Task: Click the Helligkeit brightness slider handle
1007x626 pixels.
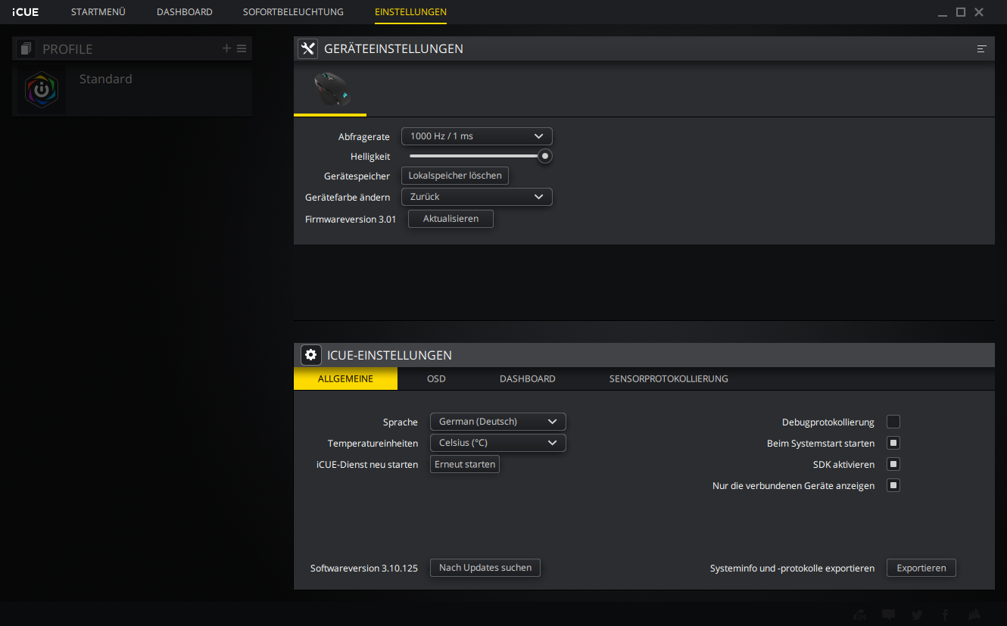Action: [x=544, y=156]
